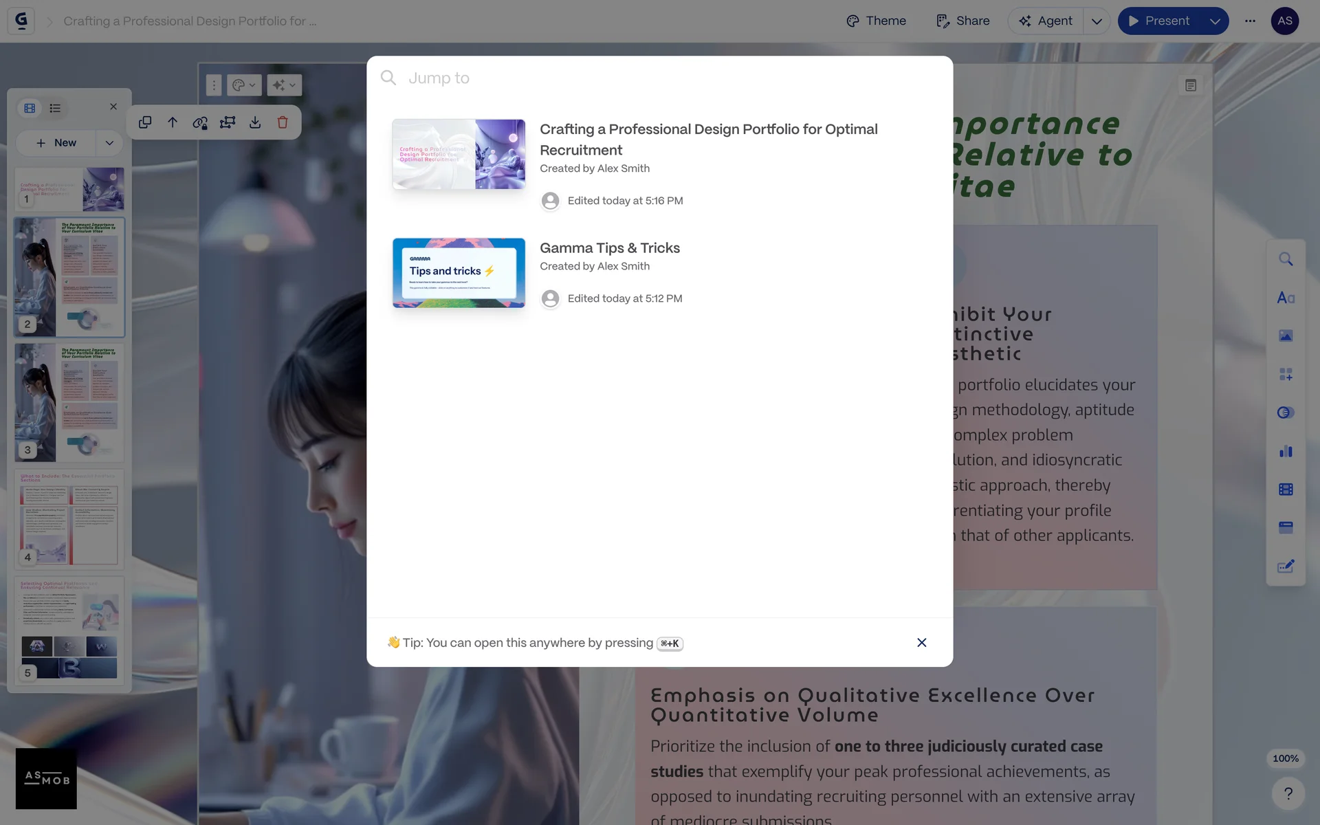Image resolution: width=1320 pixels, height=825 pixels.
Task: Open text formatting Aa icon in sidebar
Action: point(1286,298)
